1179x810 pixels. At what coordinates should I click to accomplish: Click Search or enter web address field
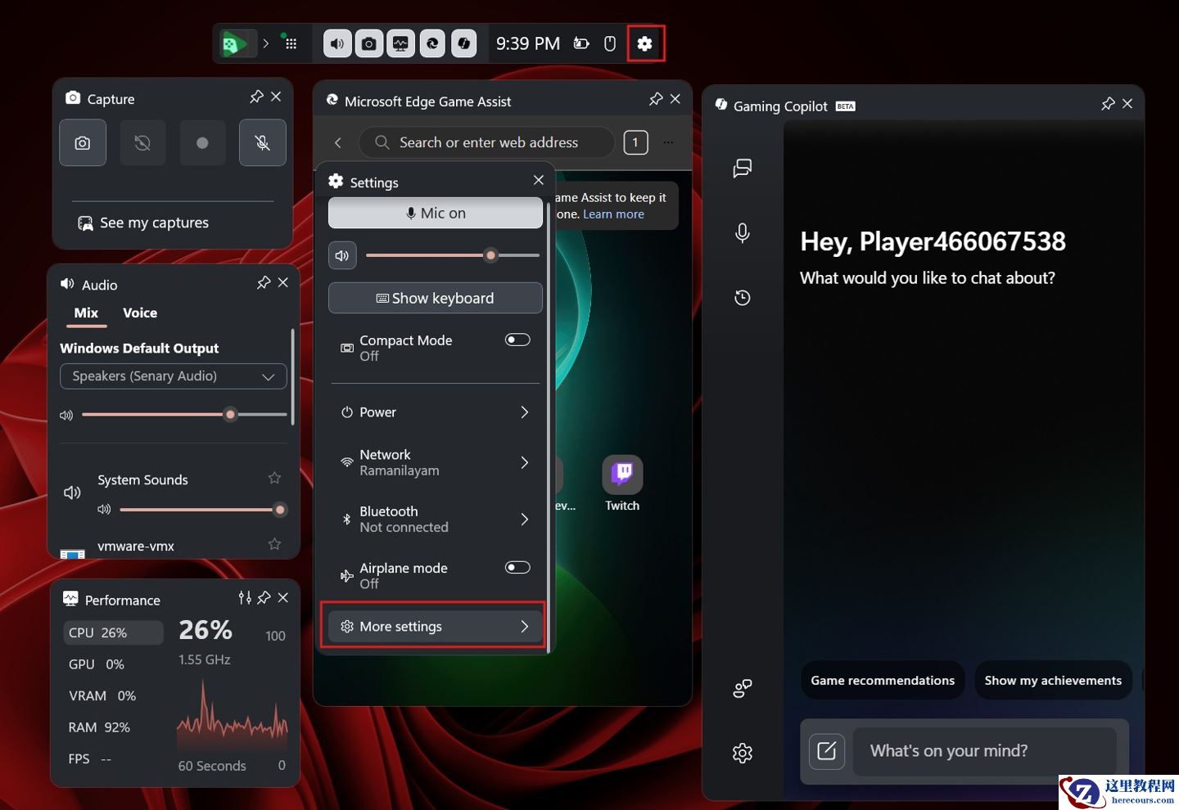click(x=486, y=142)
